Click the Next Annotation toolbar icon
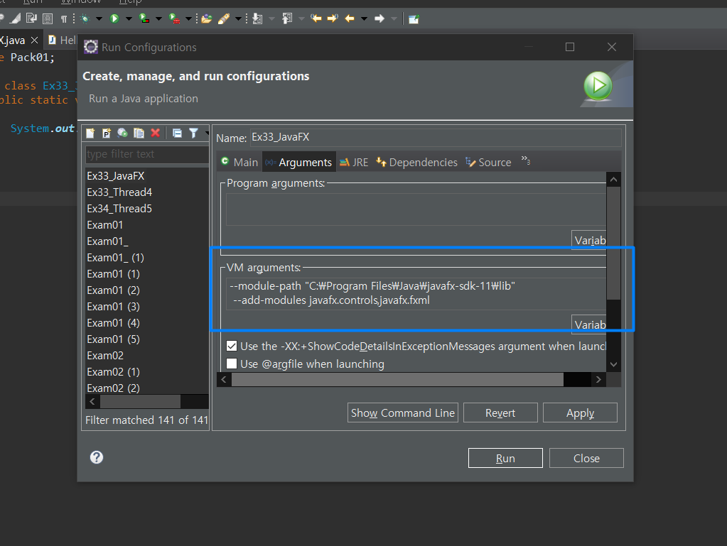The height and width of the screenshot is (546, 727). click(257, 18)
